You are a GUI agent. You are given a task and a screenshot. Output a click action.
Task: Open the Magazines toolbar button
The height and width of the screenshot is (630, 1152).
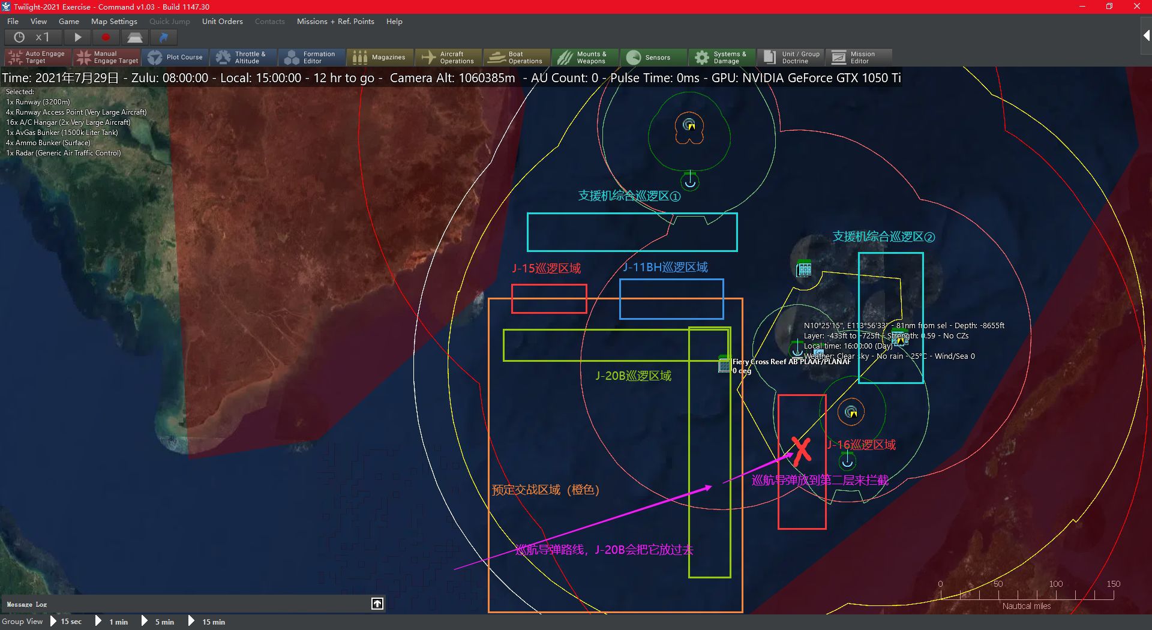[x=379, y=58]
